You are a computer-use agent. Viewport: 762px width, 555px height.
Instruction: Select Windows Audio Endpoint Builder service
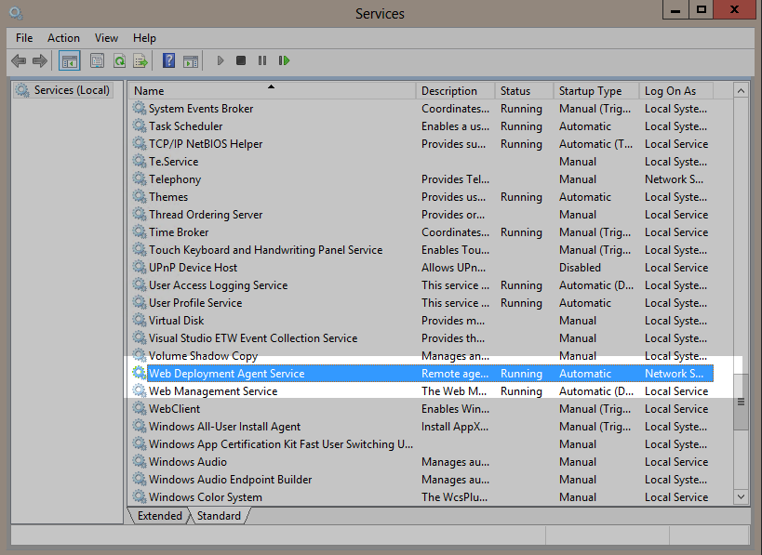click(421, 480)
